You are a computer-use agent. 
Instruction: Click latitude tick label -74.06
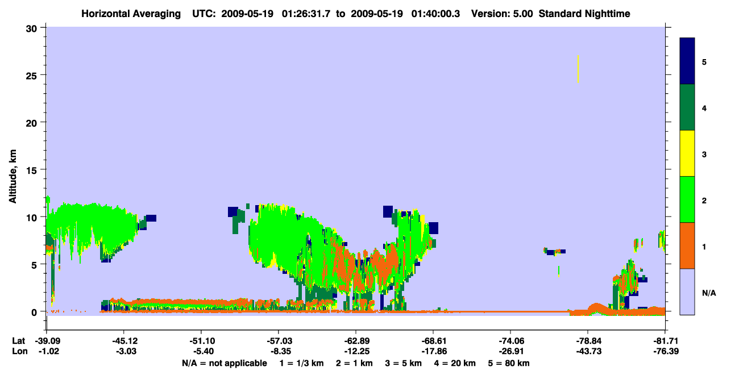click(x=510, y=340)
